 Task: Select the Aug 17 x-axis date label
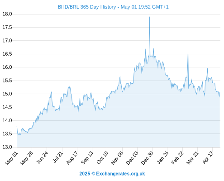(x=72, y=158)
